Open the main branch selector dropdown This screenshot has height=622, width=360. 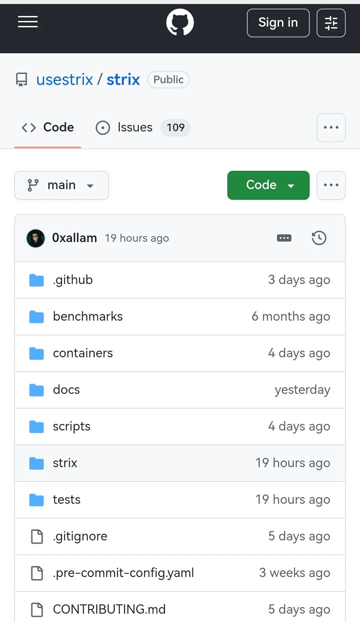(62, 185)
